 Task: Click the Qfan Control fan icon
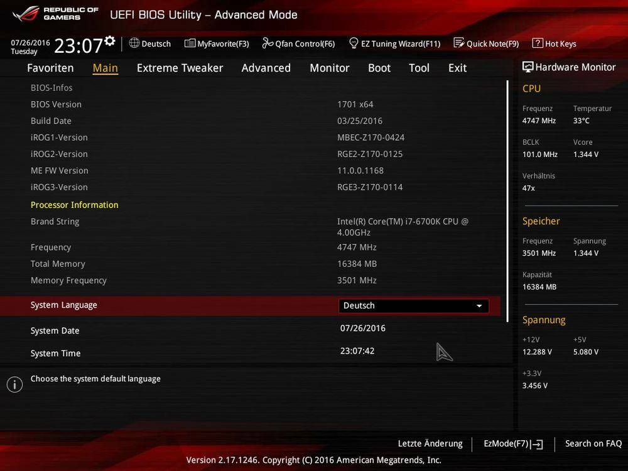pyautogui.click(x=268, y=43)
